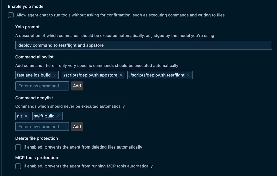This screenshot has width=277, height=176.
Task: Click Add button for command allowlist
Action: (x=77, y=86)
